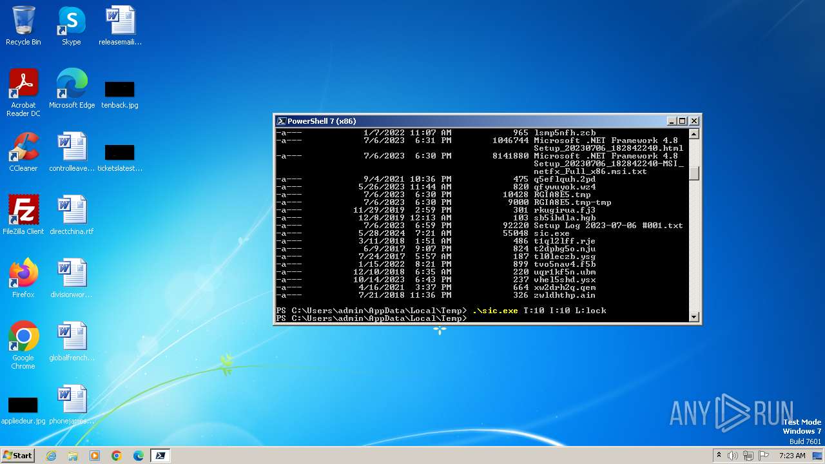Activate the PowerShell taskbar button

click(x=160, y=456)
